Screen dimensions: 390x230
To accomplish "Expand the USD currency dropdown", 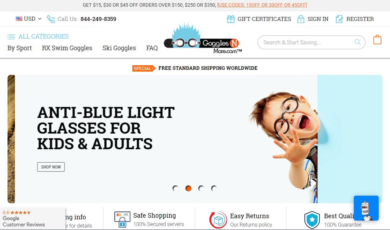I will [29, 19].
